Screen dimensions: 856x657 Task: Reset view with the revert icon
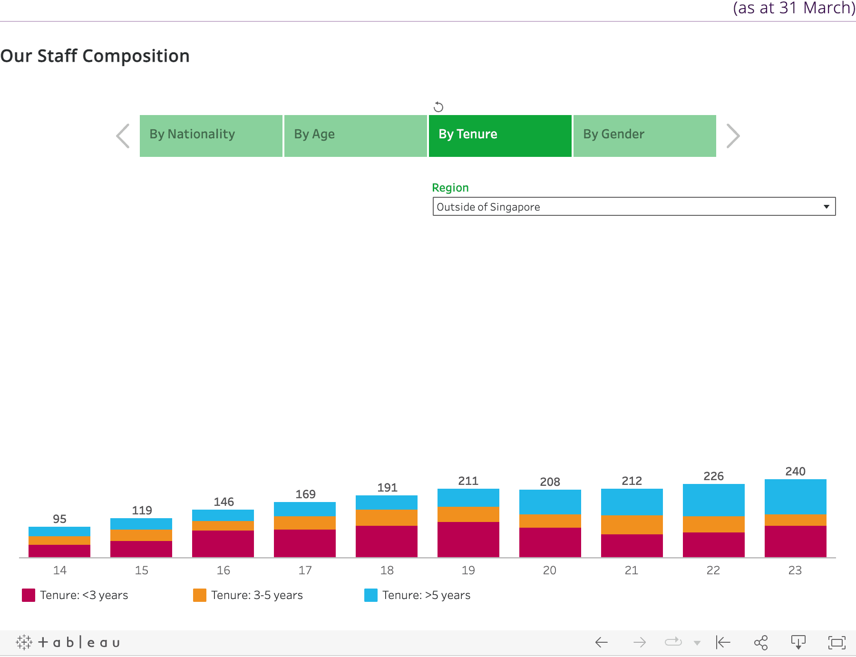click(723, 643)
